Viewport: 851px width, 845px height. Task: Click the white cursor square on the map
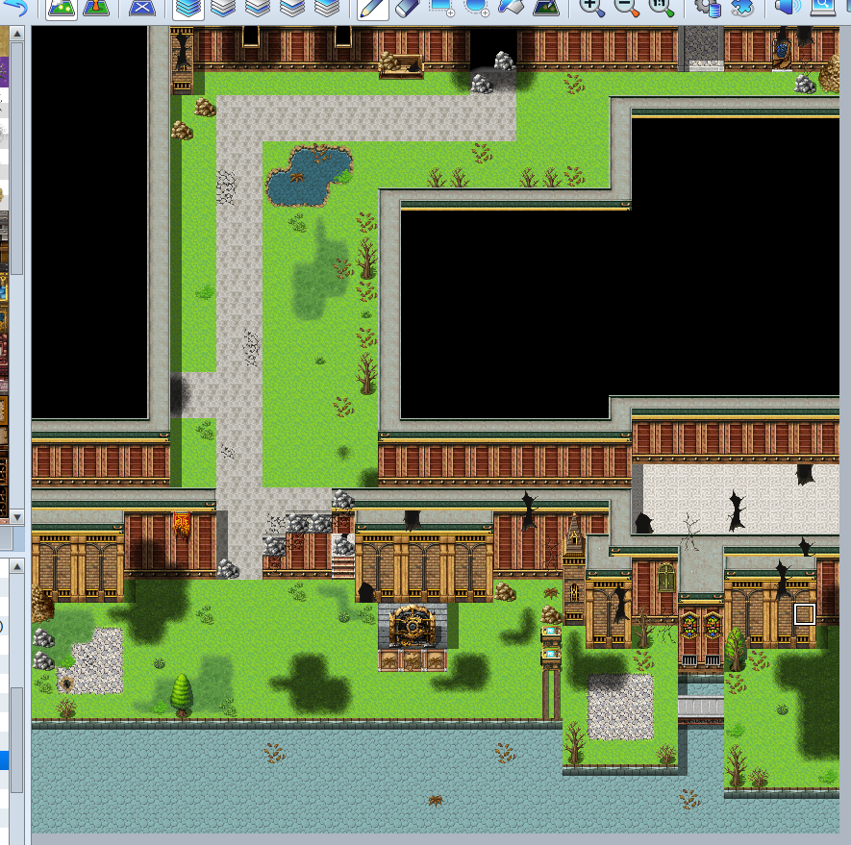[804, 614]
